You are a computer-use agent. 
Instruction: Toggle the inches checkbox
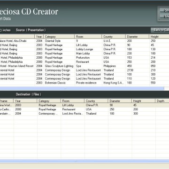[x=0, y=30]
